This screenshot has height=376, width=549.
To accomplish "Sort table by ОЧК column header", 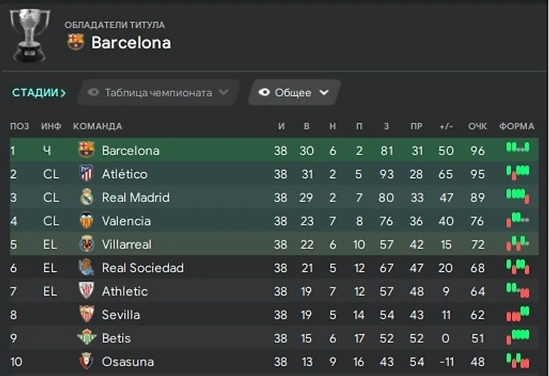I will (x=478, y=126).
